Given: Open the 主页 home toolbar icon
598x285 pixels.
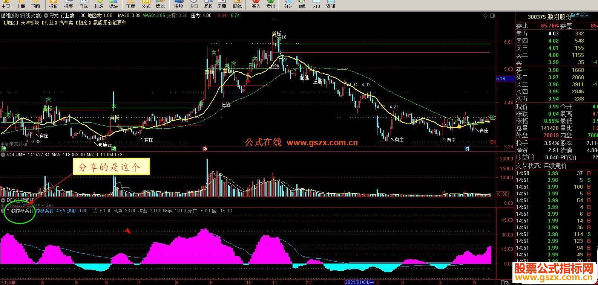Looking at the screenshot, I should point(6,5).
